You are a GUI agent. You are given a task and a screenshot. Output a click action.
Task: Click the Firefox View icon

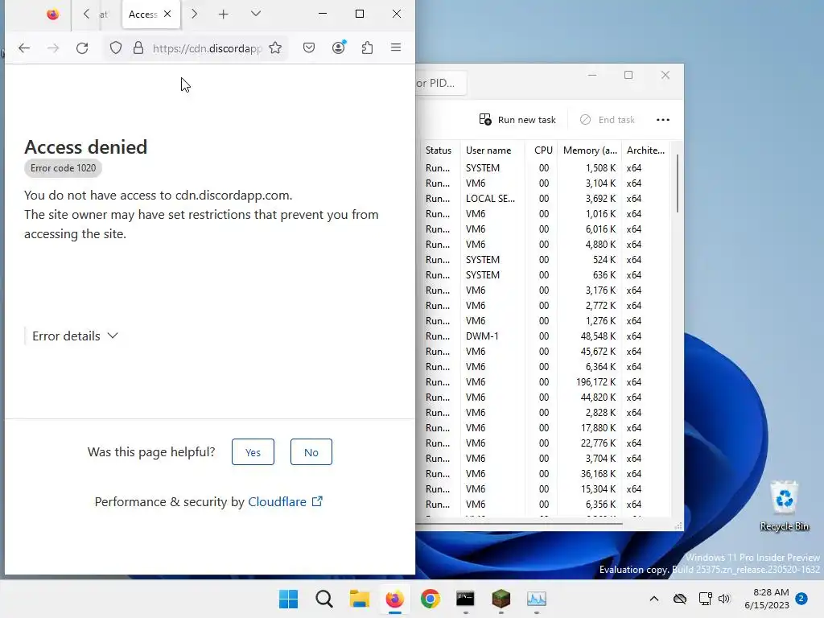pyautogui.click(x=52, y=14)
